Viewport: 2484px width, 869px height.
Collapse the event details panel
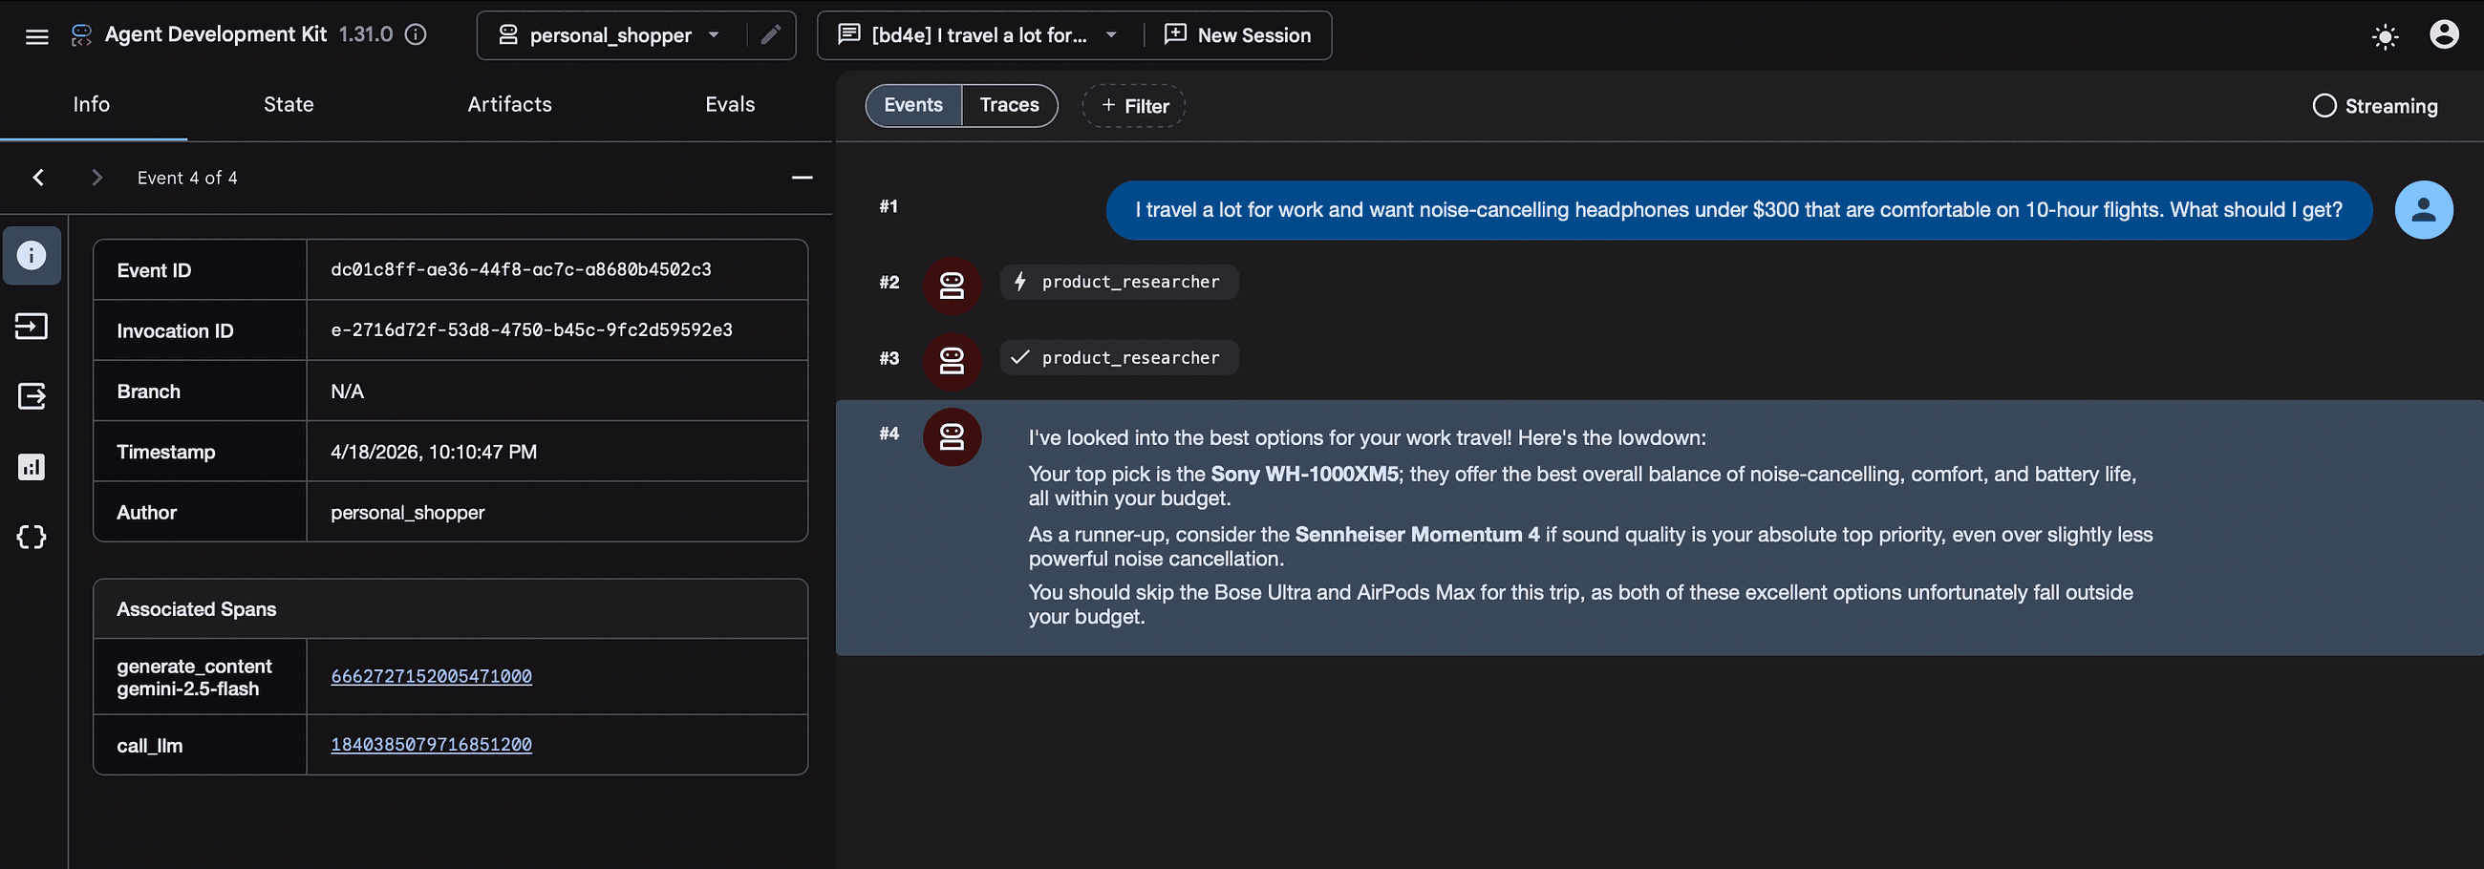point(802,179)
